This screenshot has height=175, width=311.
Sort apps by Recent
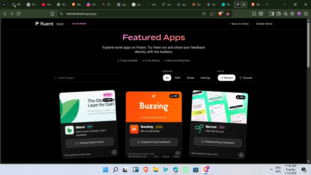[x=227, y=78]
